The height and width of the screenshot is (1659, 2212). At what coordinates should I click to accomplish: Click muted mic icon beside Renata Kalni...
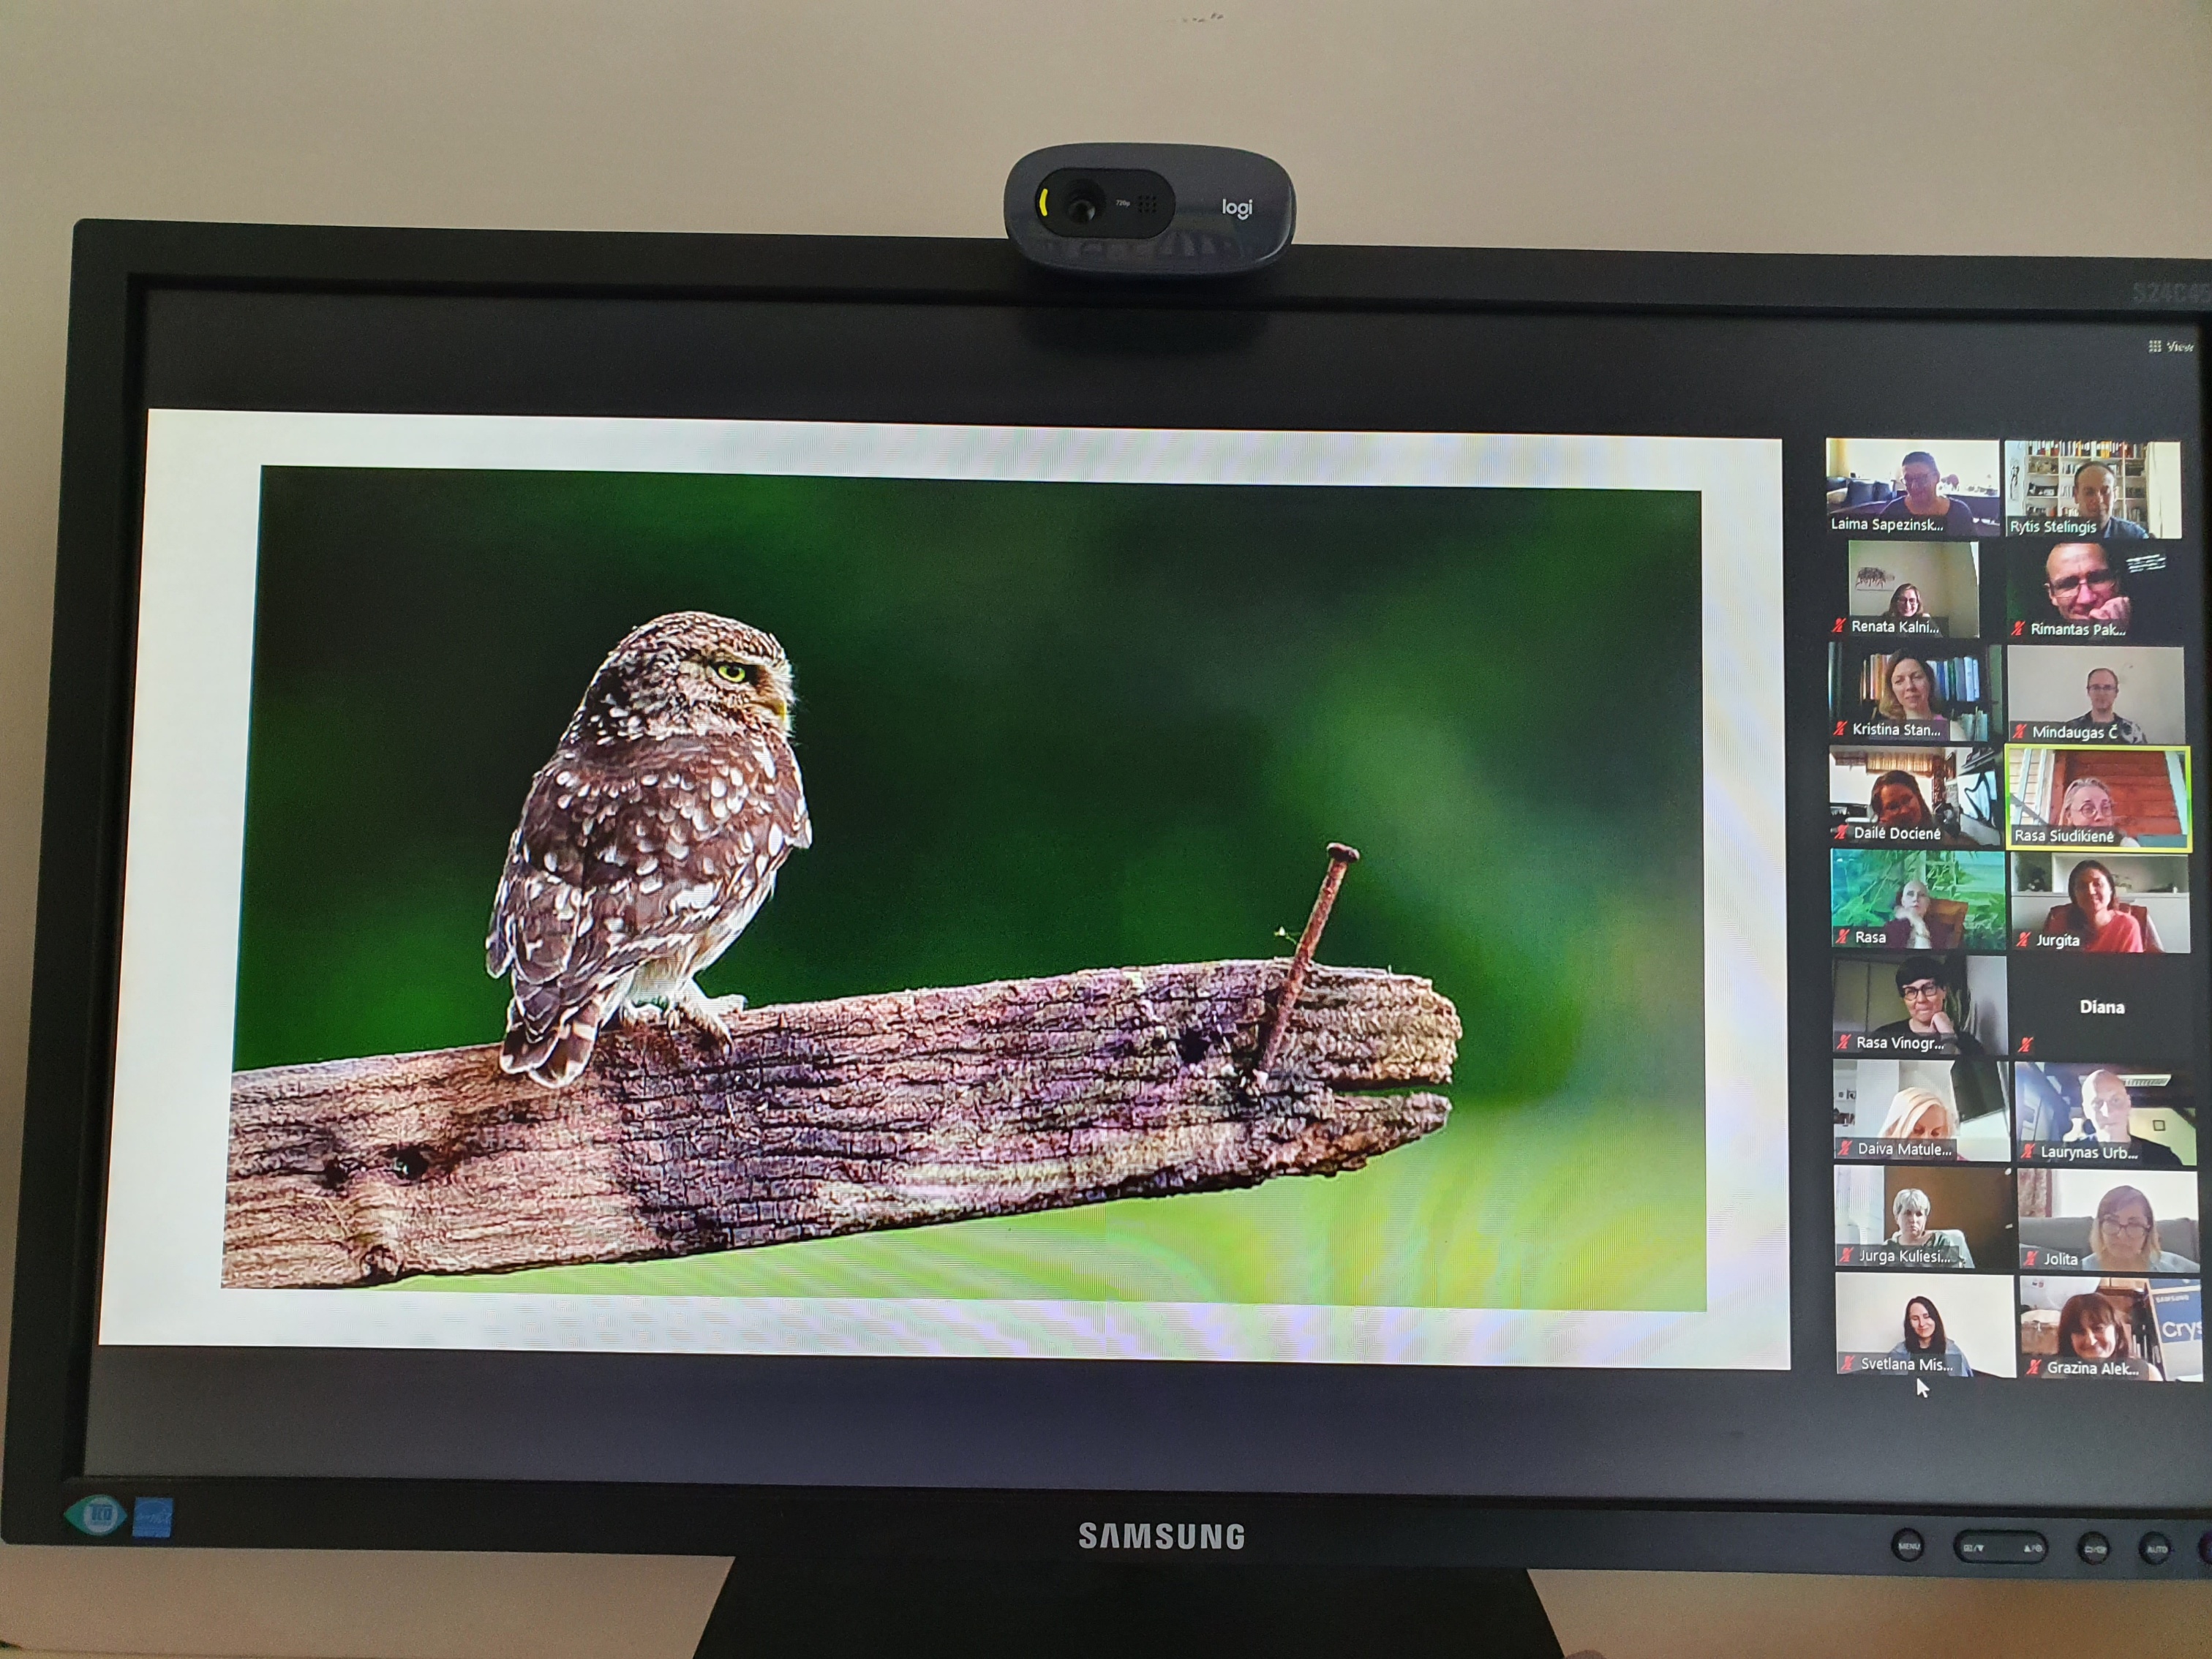(x=1838, y=626)
